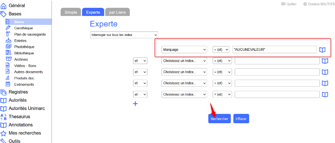Viewport: 335px width, 143px height.
Task: Expand the 'Interroger sur tous les index' dropdown
Action: (x=124, y=35)
